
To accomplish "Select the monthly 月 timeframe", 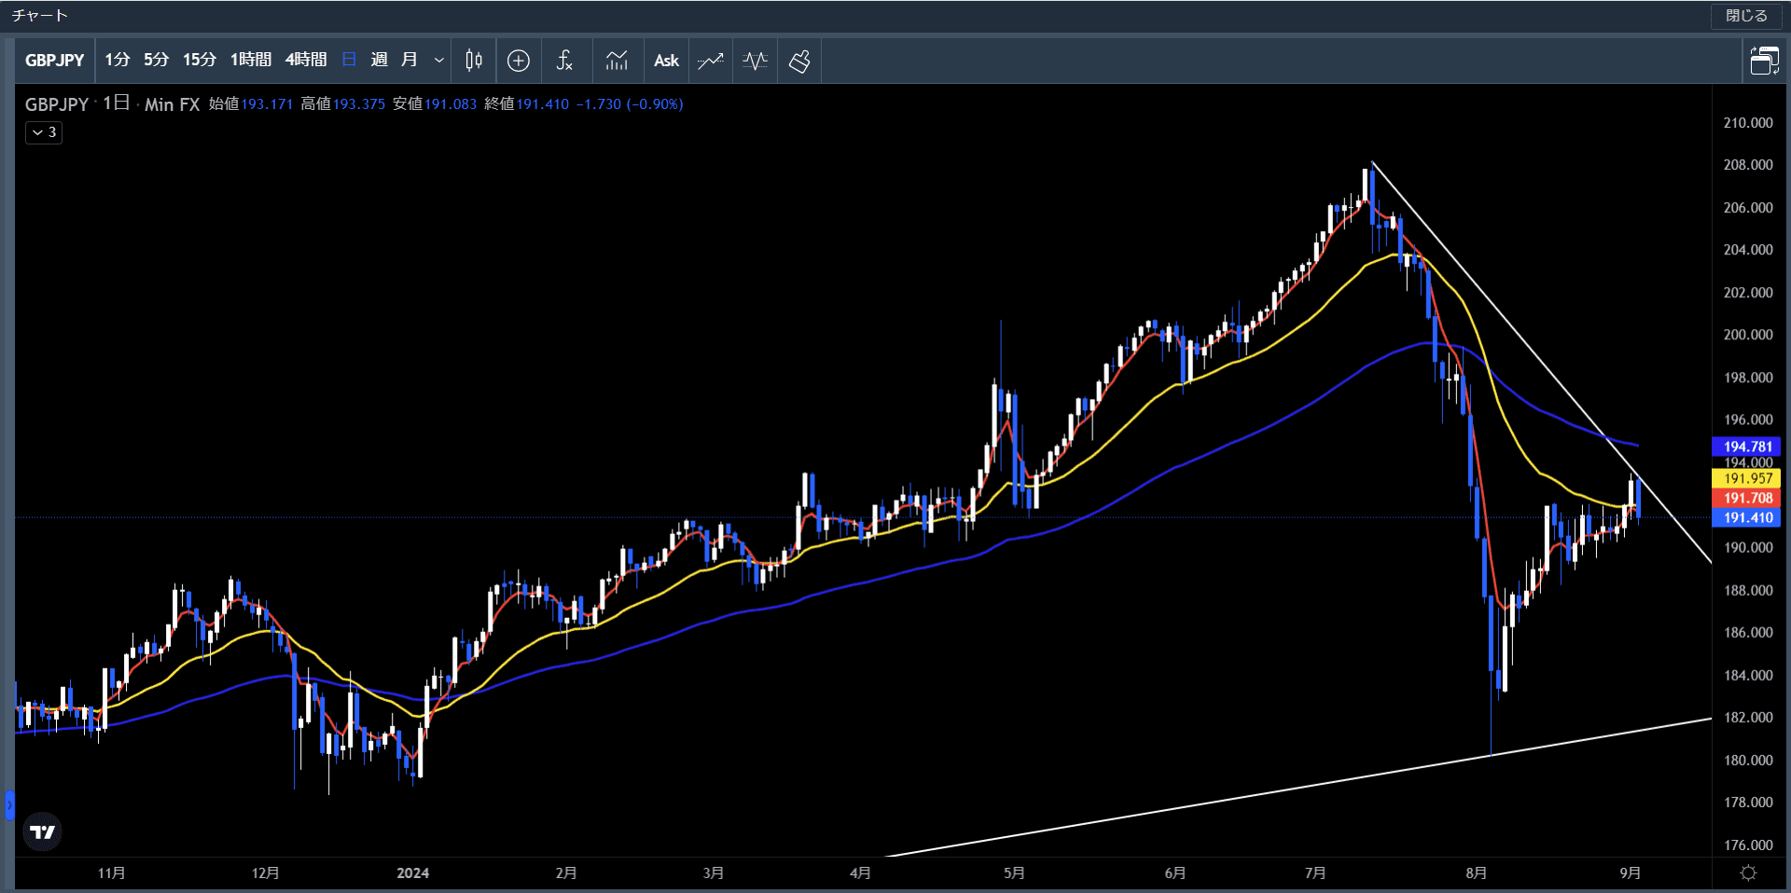I will pyautogui.click(x=409, y=60).
